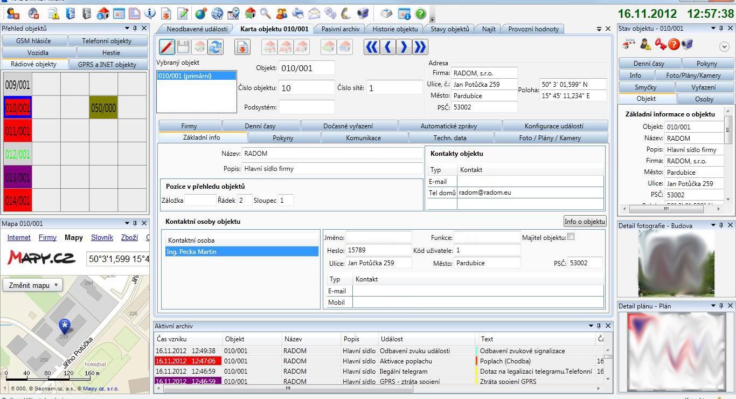Click the refresh arrows icon in object card
The height and width of the screenshot is (399, 736).
tap(216, 47)
